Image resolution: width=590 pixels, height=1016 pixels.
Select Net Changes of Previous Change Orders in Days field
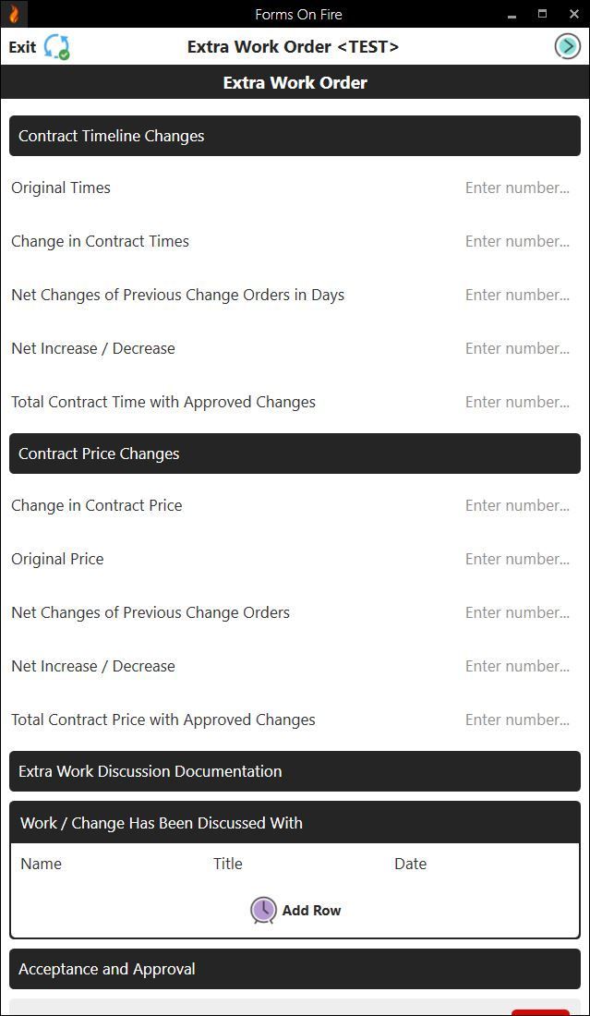[x=517, y=295]
